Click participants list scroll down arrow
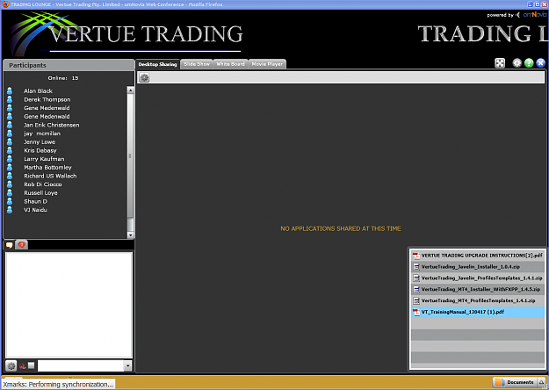Screen dimensions: 549x390 pyautogui.click(x=130, y=235)
